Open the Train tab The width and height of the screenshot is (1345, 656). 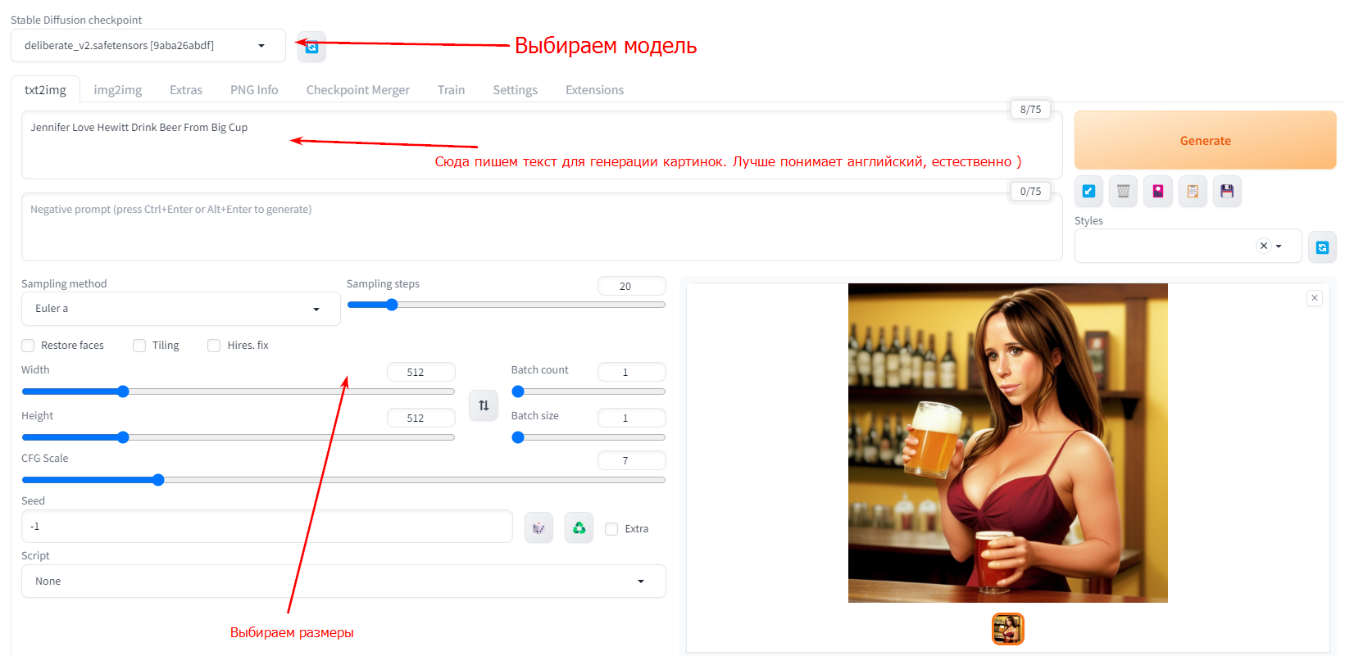tap(451, 90)
